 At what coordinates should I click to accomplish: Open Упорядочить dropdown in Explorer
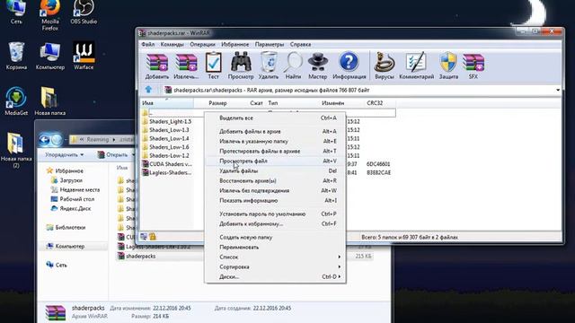(64, 155)
